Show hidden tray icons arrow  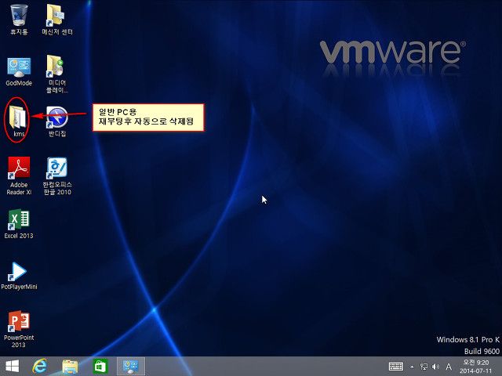point(412,367)
